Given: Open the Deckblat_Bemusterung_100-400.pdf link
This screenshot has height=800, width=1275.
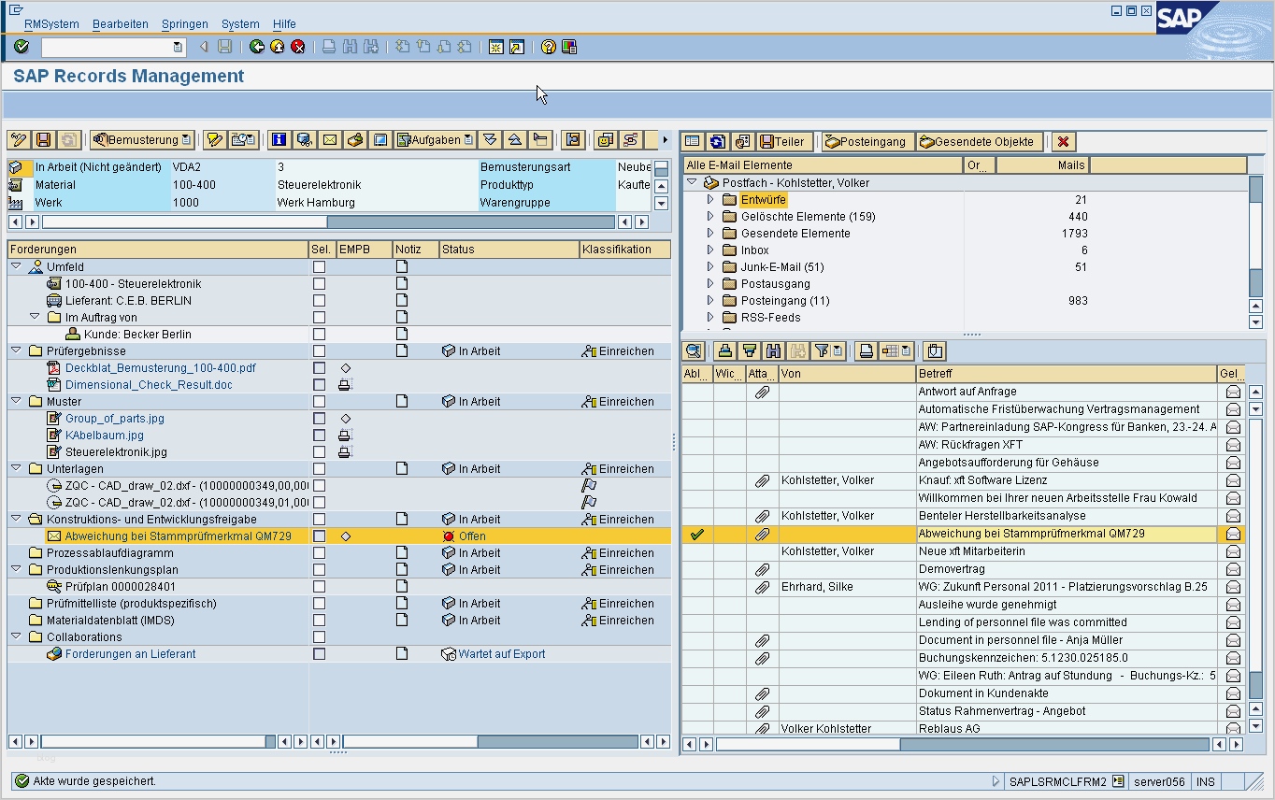Looking at the screenshot, I should click(x=160, y=368).
